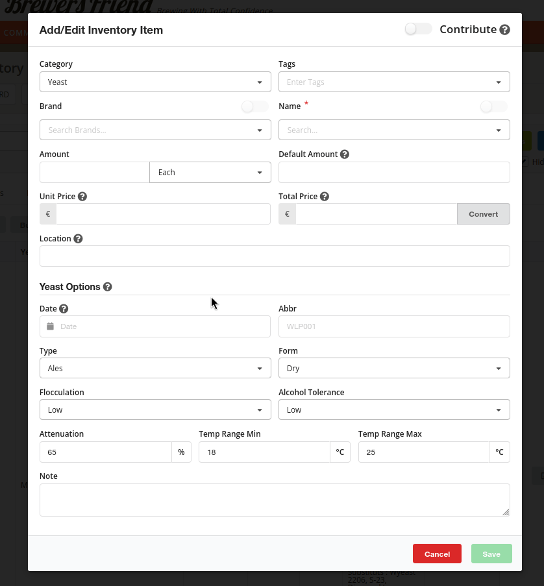Enable the Brand custom entry toggle
The width and height of the screenshot is (544, 586).
(254, 106)
